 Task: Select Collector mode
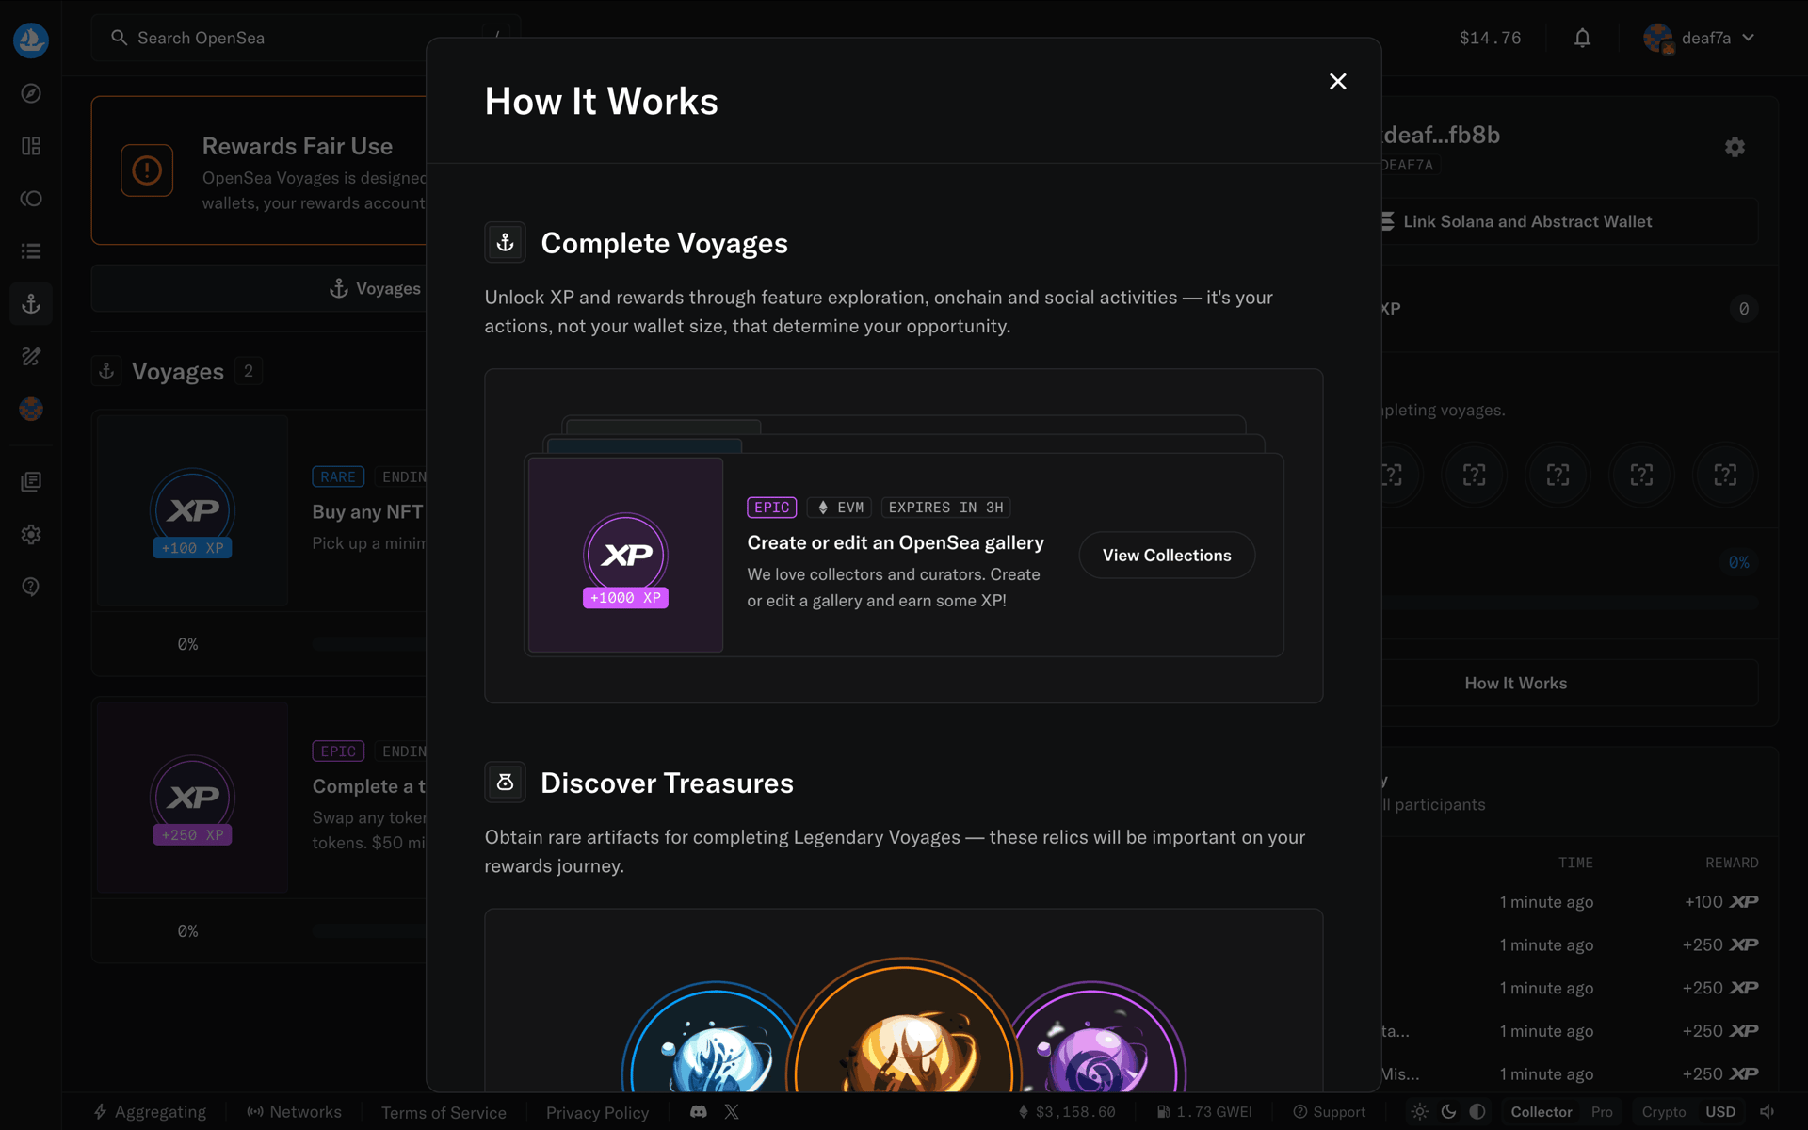click(1542, 1112)
